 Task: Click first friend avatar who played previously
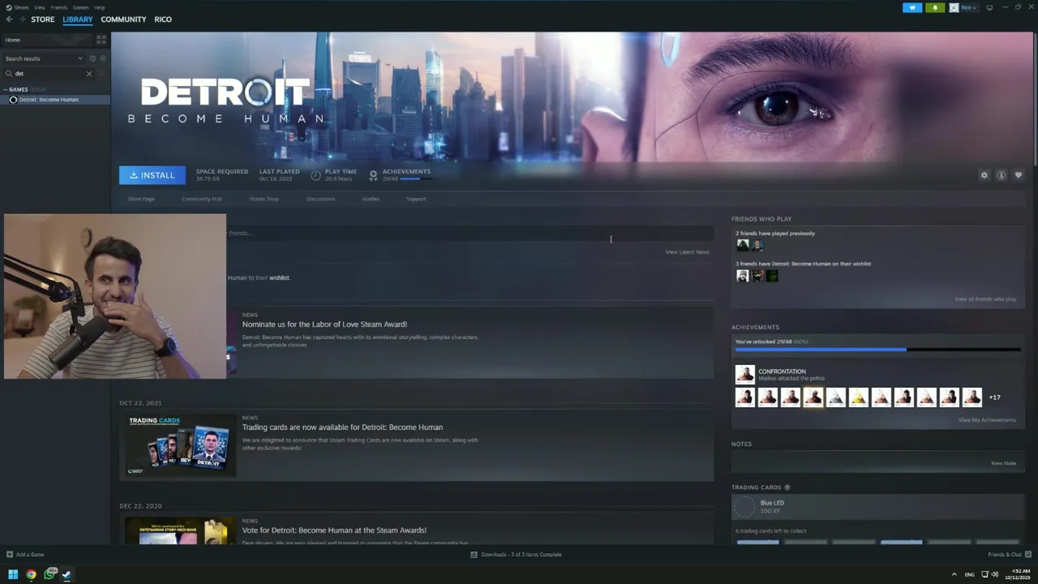[743, 246]
